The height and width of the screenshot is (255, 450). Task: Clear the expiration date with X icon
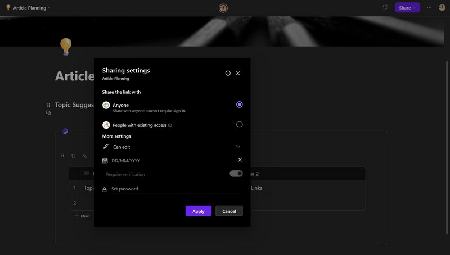point(240,160)
